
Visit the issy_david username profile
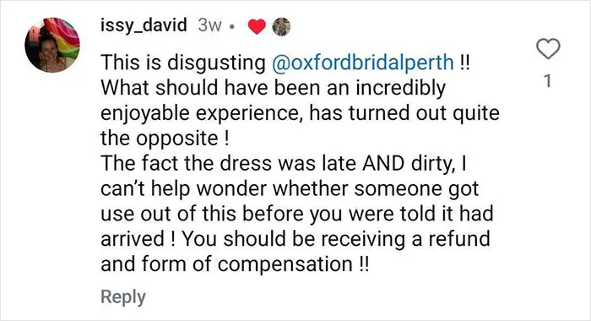[x=144, y=25]
